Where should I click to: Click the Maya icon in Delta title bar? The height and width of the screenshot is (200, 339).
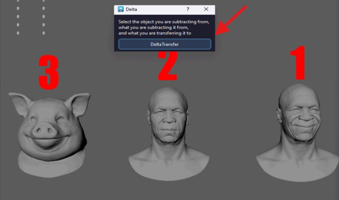coord(121,9)
